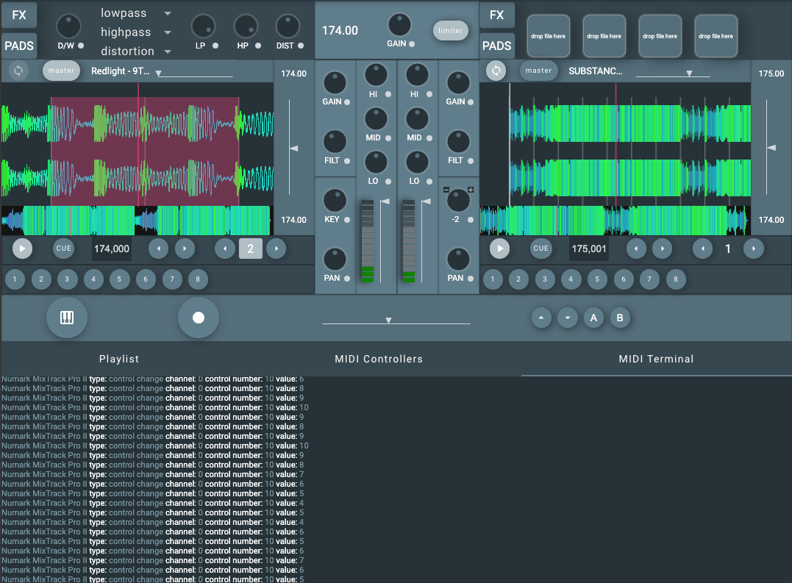Trigger left deck hot cue 4
The image size is (792, 583).
pos(93,279)
